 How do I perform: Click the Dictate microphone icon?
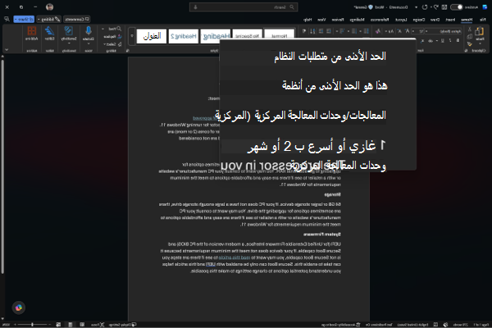[89, 31]
